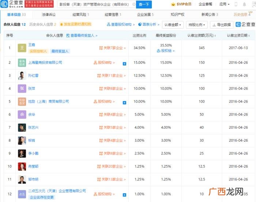Click the 企业名存在变更 tag
Image resolution: width=256 pixels, height=202 pixels.
[x=42, y=197]
